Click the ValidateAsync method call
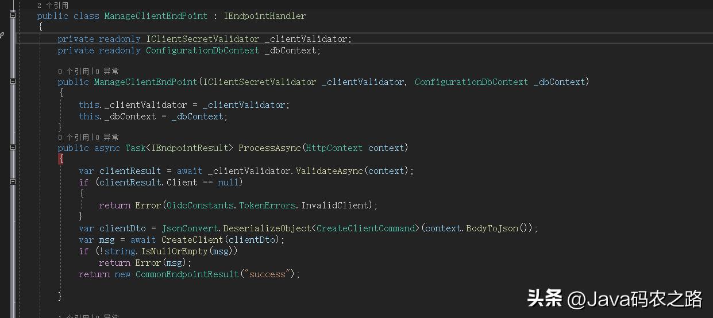 point(329,171)
